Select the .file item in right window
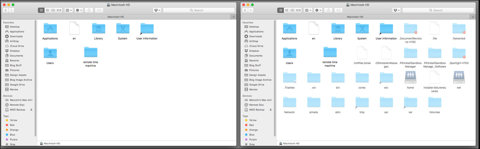The image size is (480, 149). click(x=434, y=29)
